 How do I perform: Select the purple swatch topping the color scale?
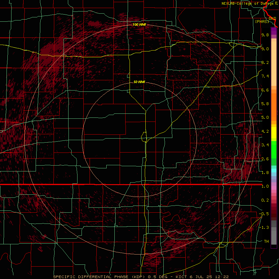click(x=274, y=31)
